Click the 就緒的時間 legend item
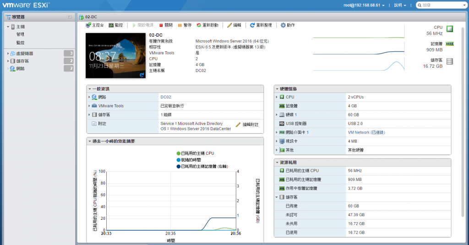 click(x=189, y=160)
